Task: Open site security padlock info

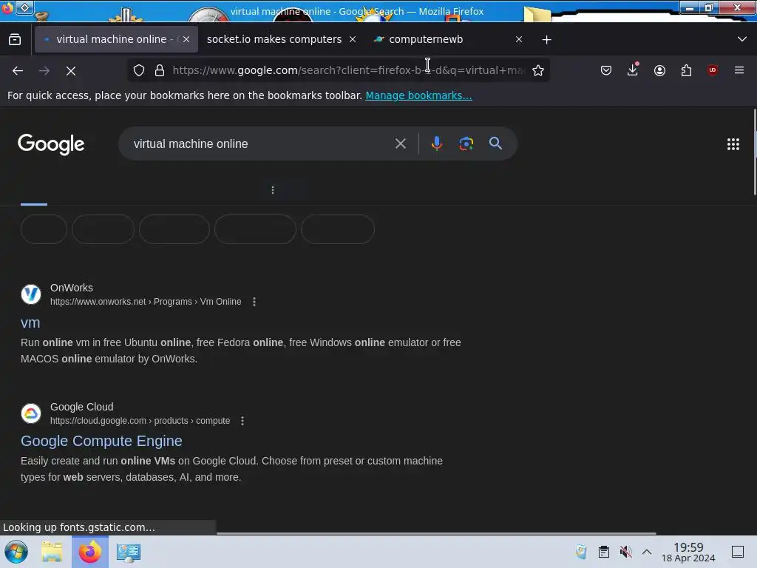Action: (x=160, y=70)
